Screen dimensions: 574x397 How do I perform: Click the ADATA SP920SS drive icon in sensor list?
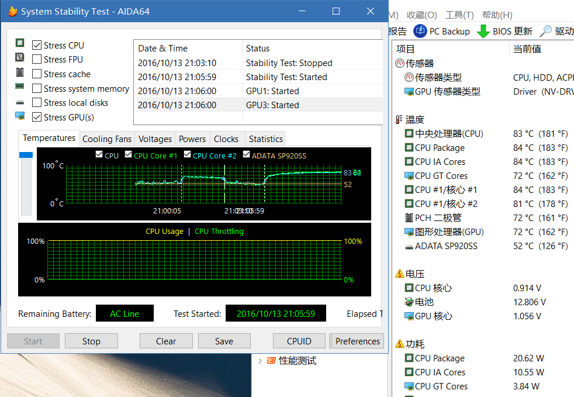pyautogui.click(x=409, y=247)
